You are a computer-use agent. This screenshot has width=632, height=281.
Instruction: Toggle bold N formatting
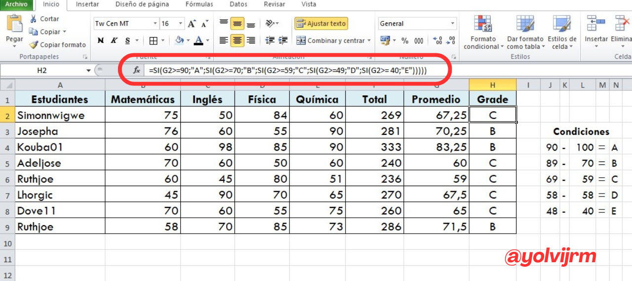point(101,40)
